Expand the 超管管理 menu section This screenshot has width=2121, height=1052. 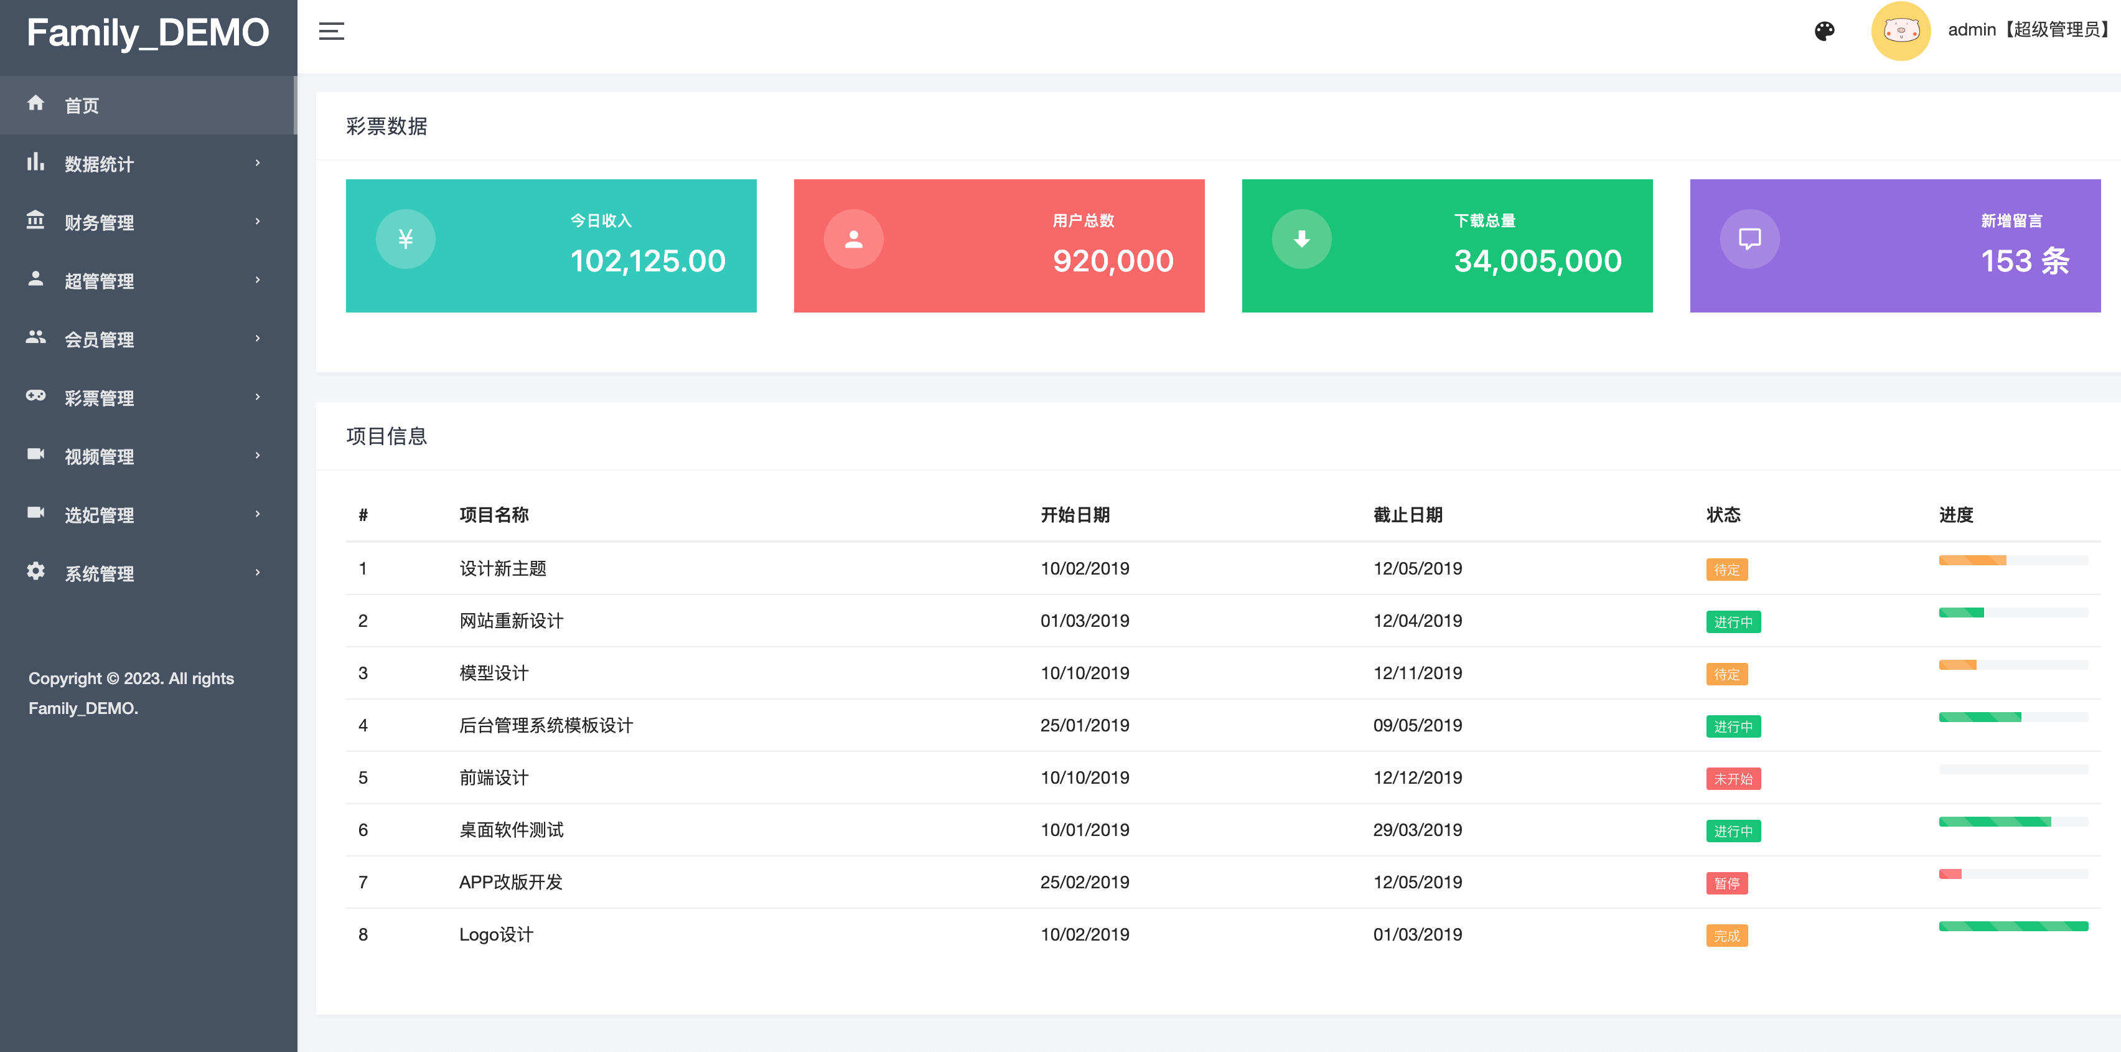click(x=99, y=280)
